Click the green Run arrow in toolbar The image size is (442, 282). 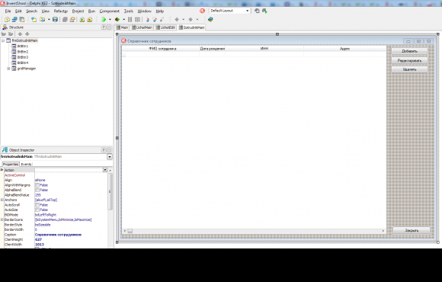[x=104, y=20]
